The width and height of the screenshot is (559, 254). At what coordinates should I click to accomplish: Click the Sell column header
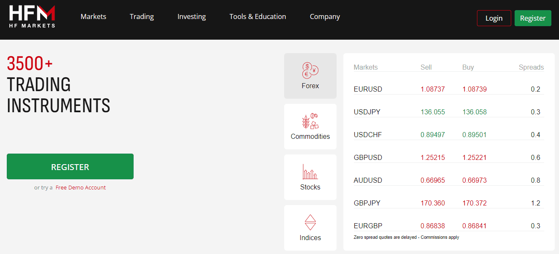pyautogui.click(x=426, y=67)
